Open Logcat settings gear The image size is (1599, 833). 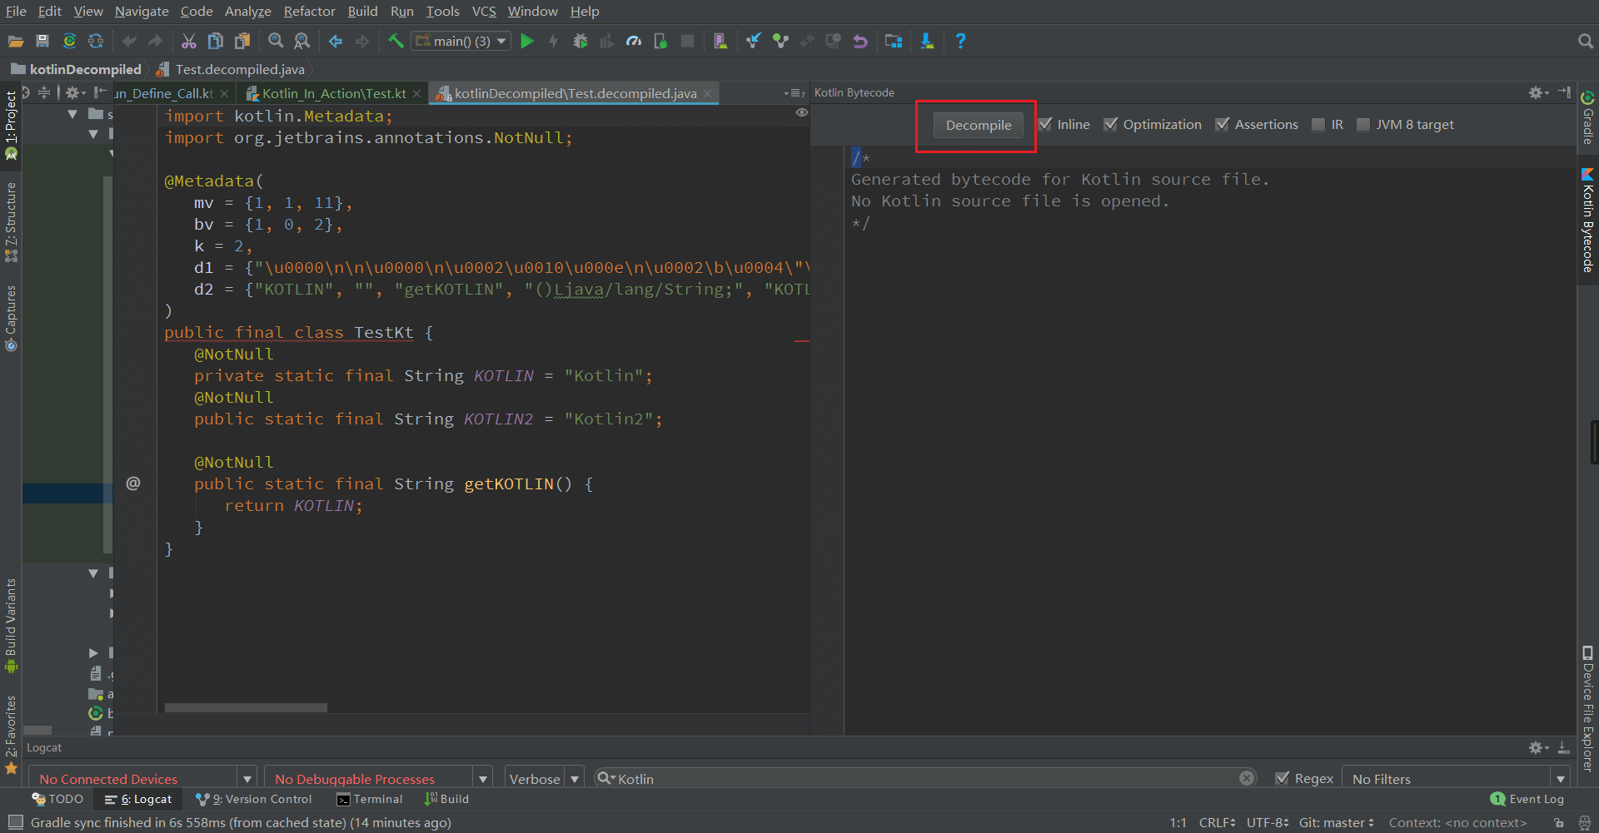(x=1537, y=747)
